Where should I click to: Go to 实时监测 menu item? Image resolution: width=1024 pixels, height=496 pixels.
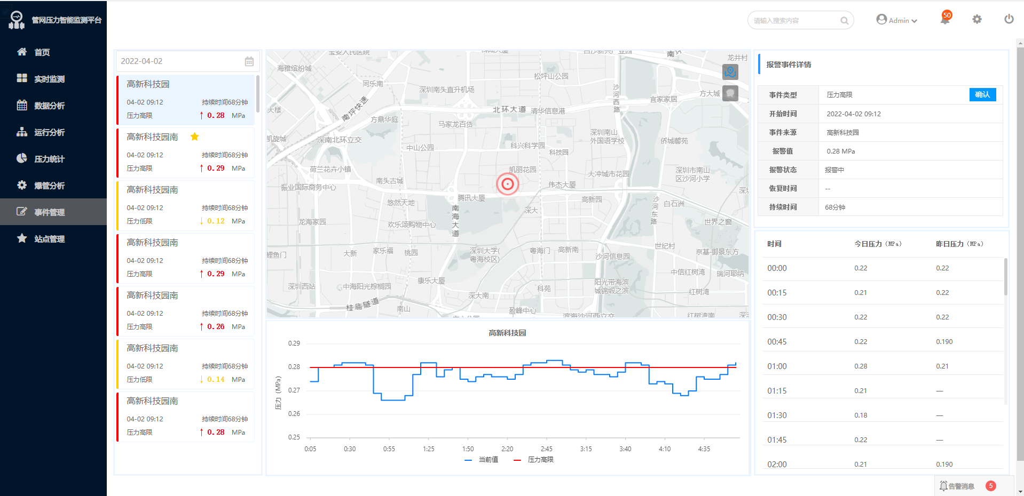pyautogui.click(x=53, y=79)
